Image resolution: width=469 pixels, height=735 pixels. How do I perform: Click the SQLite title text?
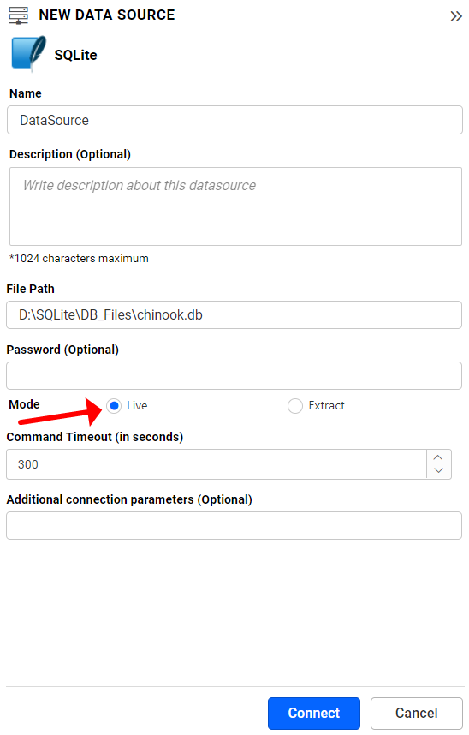tap(75, 56)
